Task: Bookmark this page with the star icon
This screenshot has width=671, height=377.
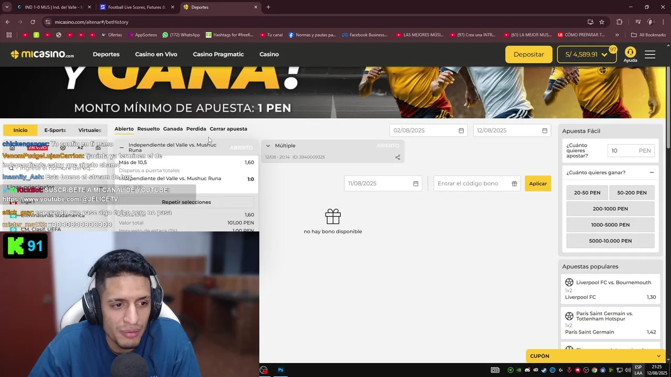Action: pos(602,22)
